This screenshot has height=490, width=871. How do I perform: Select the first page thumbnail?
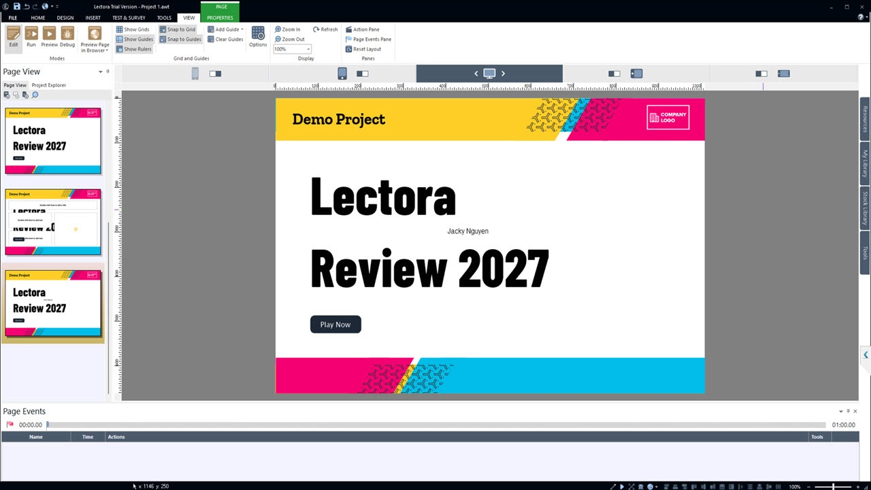[53, 141]
